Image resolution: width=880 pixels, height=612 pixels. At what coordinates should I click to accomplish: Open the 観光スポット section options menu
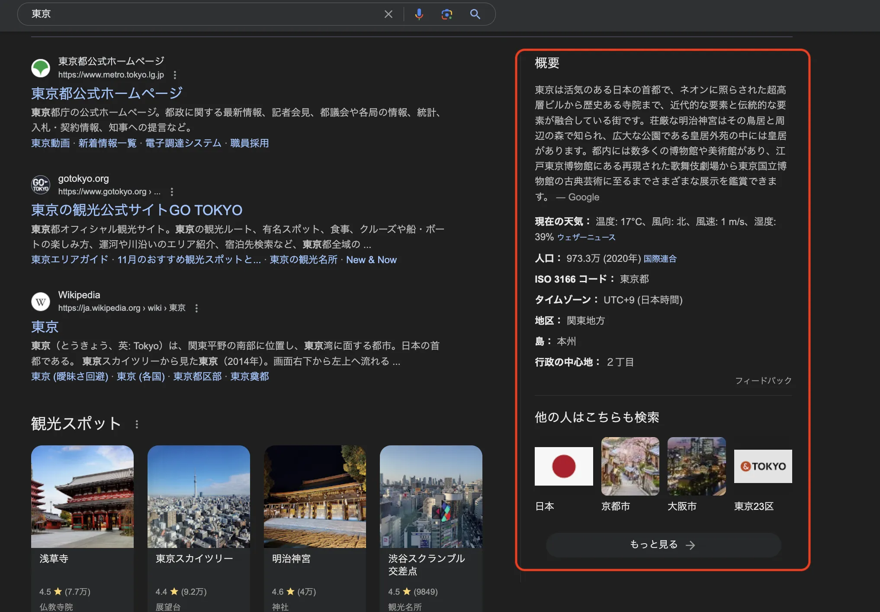pos(137,424)
